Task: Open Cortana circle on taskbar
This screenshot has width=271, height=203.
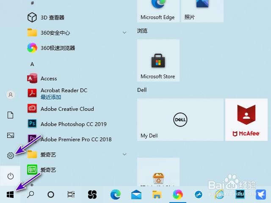Action: (x=51, y=195)
